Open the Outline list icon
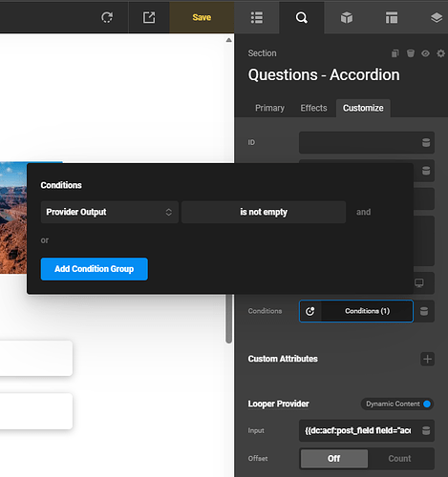The height and width of the screenshot is (477, 448). point(257,17)
